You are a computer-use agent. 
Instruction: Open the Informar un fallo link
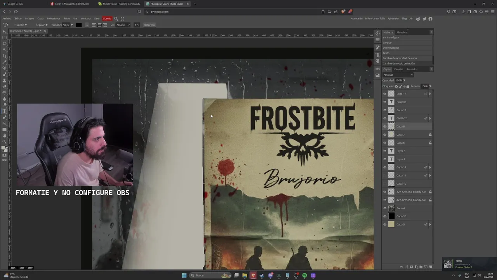coord(375,19)
